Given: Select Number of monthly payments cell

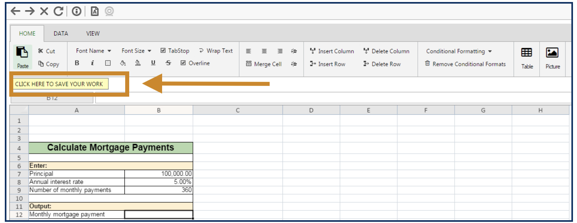Looking at the screenshot, I should tap(77, 190).
